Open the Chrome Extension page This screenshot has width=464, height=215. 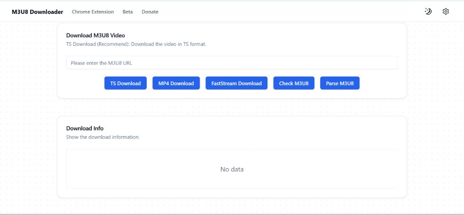click(x=93, y=12)
